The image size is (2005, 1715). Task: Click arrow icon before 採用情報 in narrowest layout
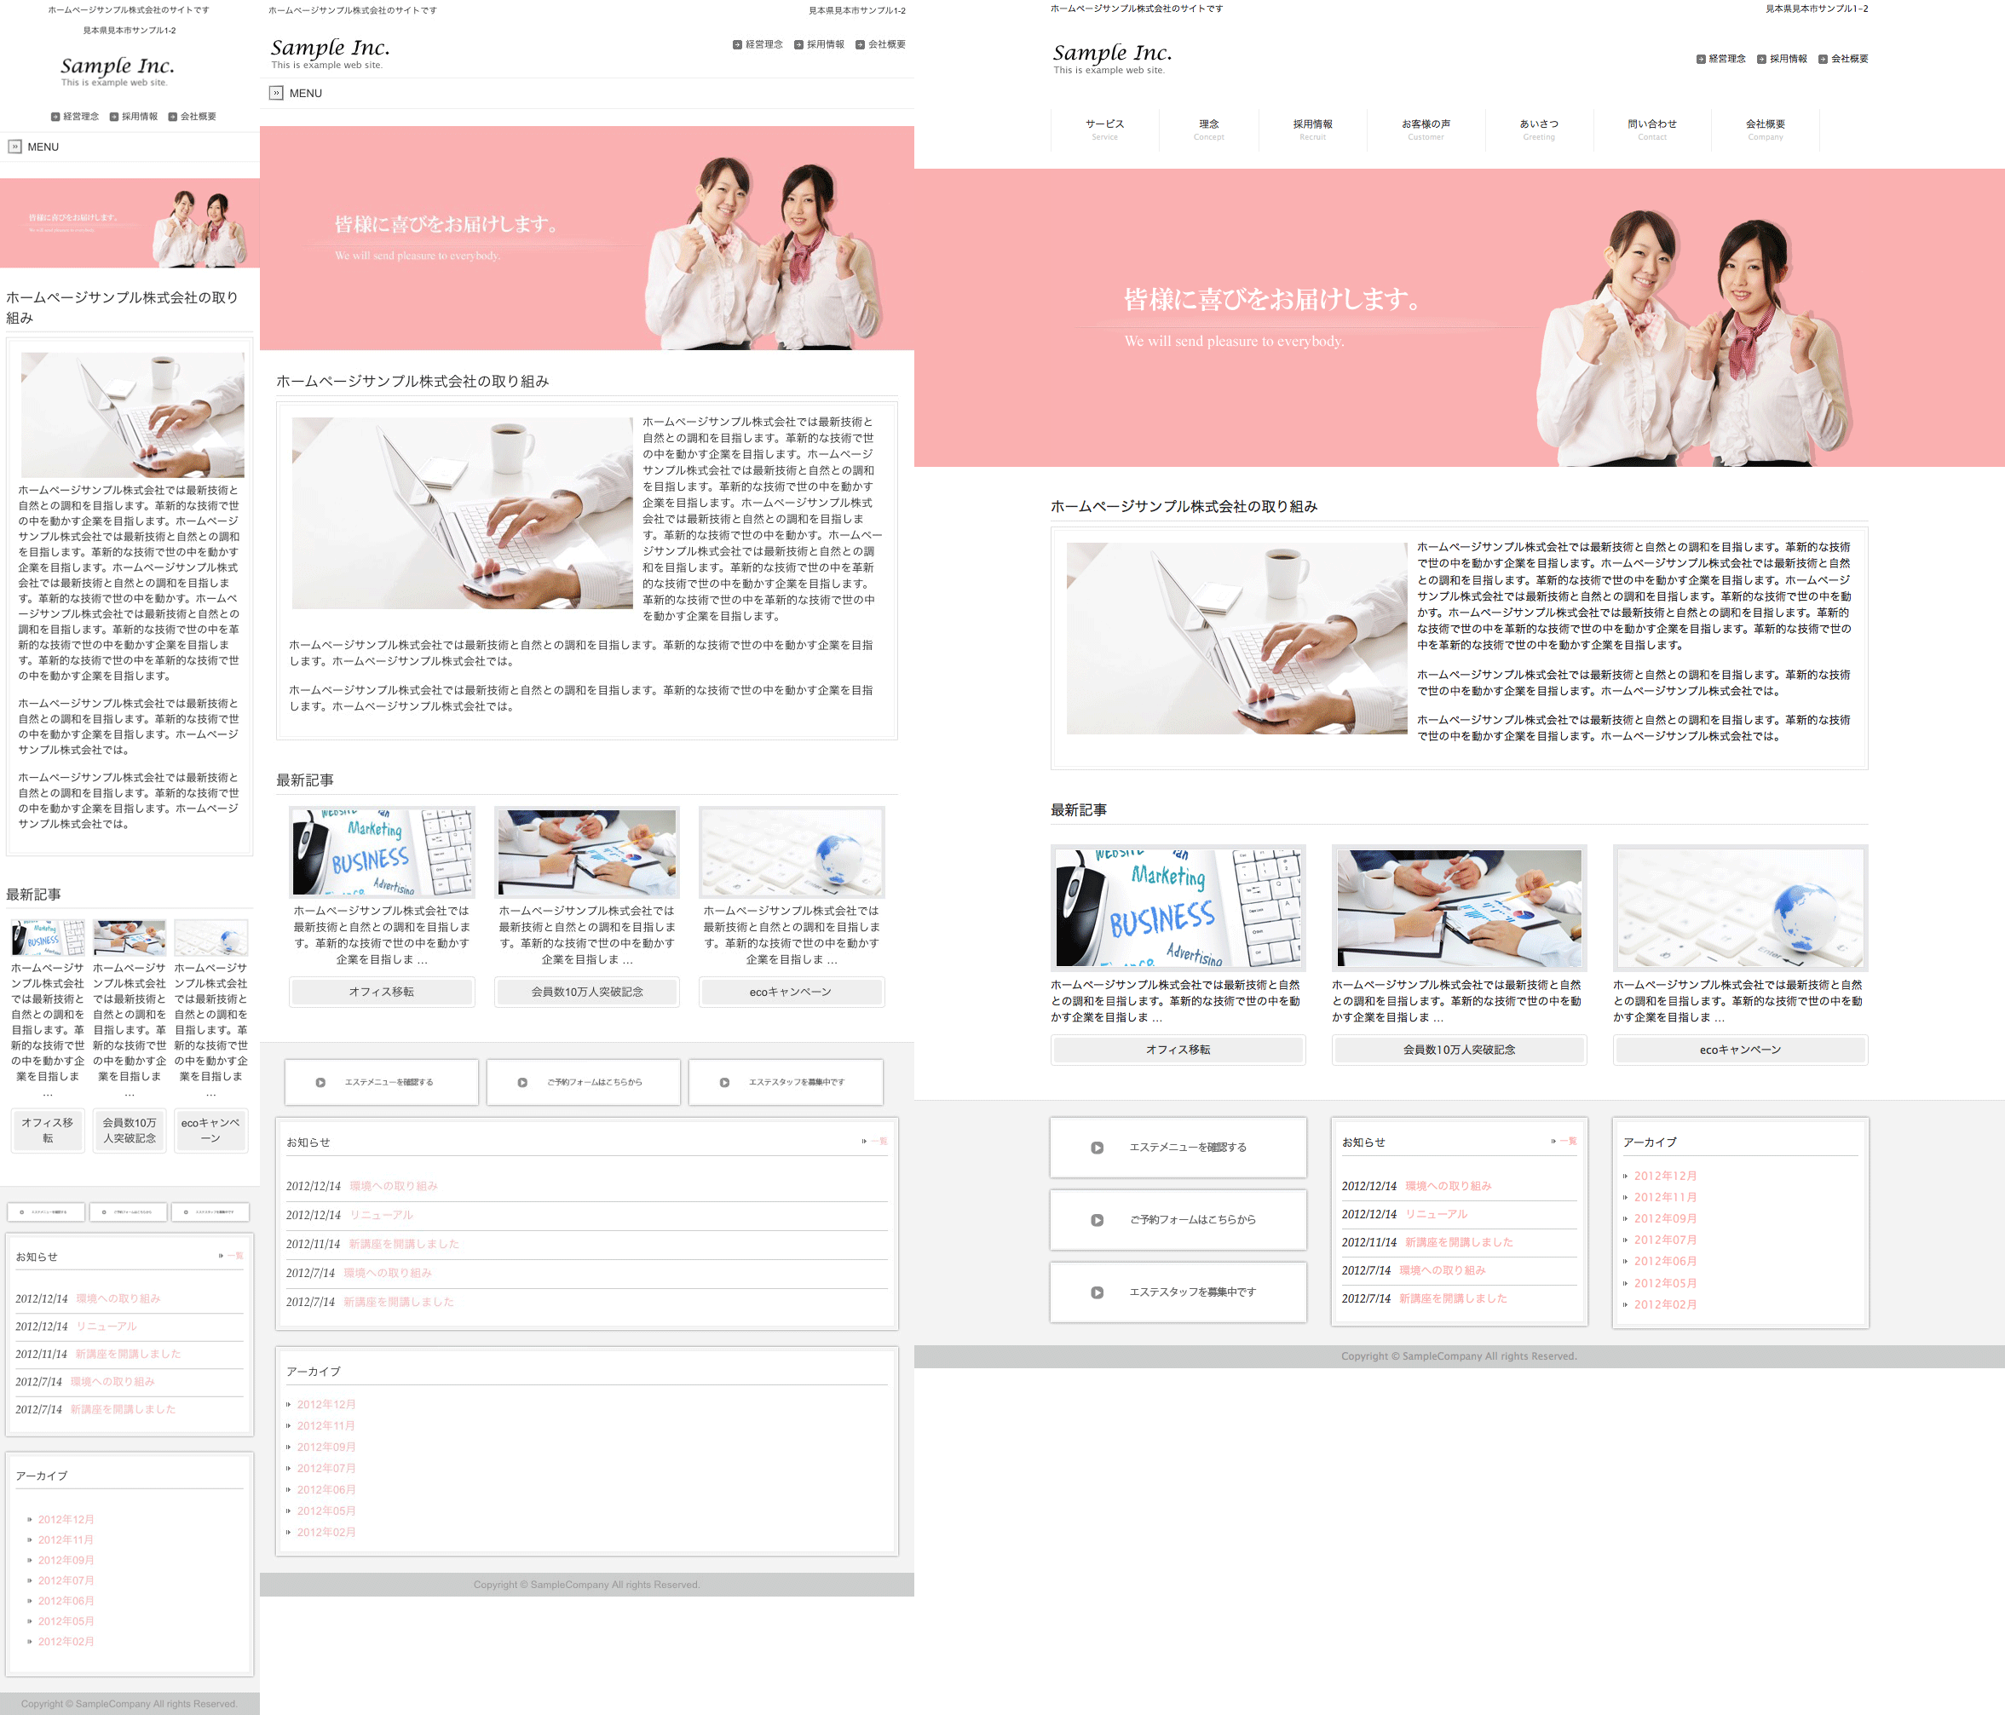[x=114, y=117]
